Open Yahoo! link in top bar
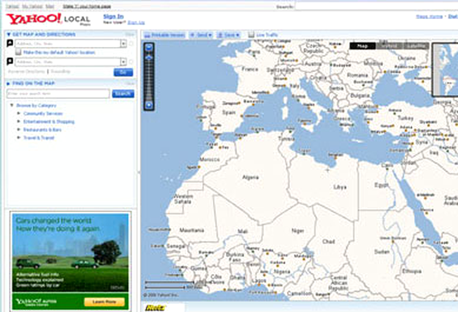This screenshot has width=458, height=312. coord(12,6)
